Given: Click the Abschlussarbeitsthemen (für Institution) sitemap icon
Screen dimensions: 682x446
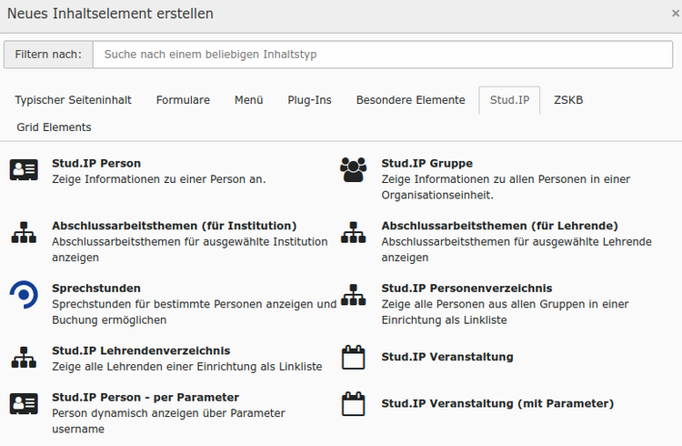Looking at the screenshot, I should point(24,232).
